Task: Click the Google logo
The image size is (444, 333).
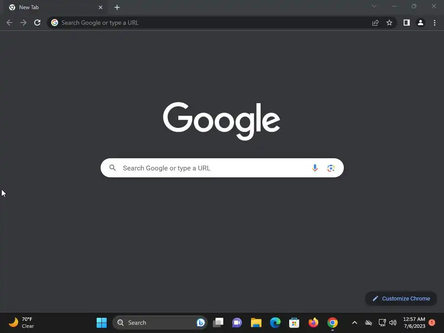Action: tap(222, 121)
